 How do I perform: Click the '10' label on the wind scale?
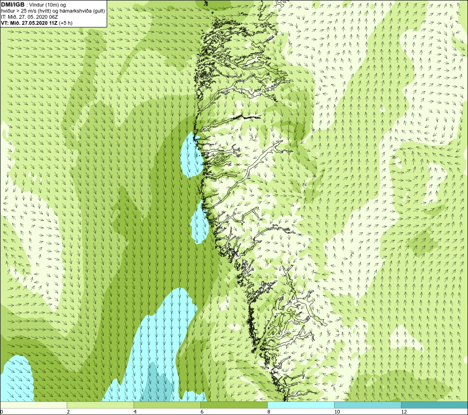tap(337, 412)
